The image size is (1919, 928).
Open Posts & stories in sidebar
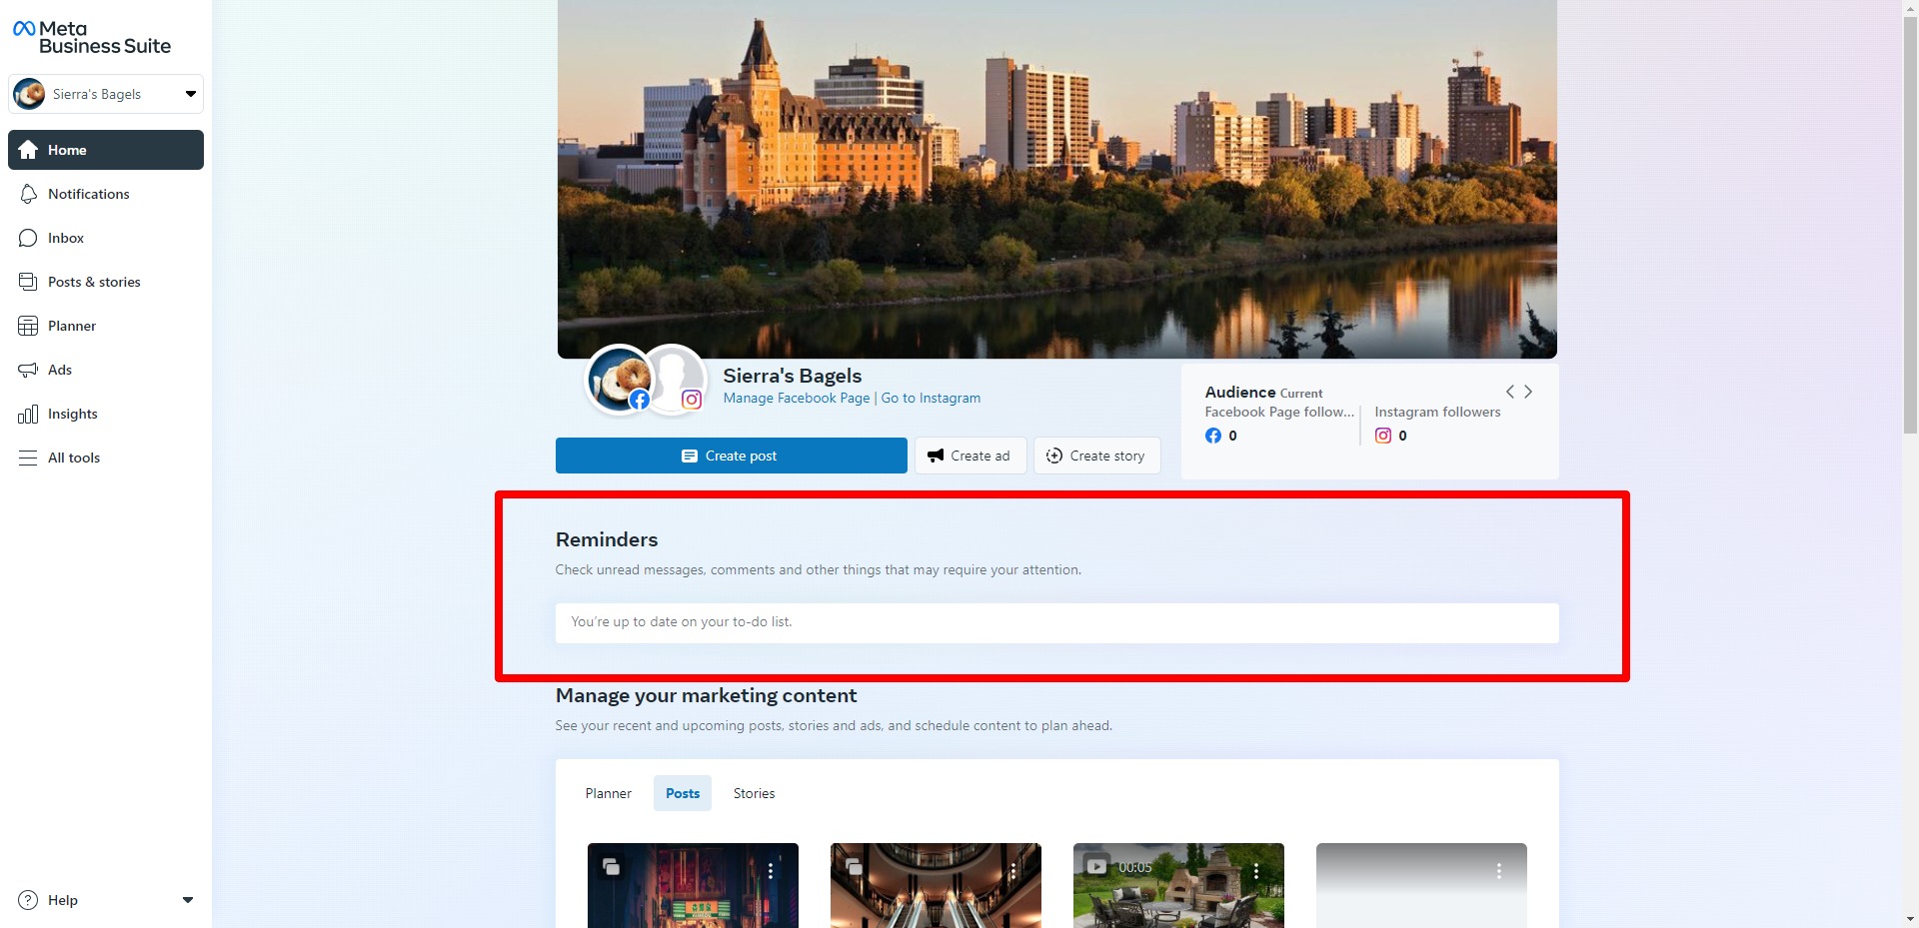point(106,282)
